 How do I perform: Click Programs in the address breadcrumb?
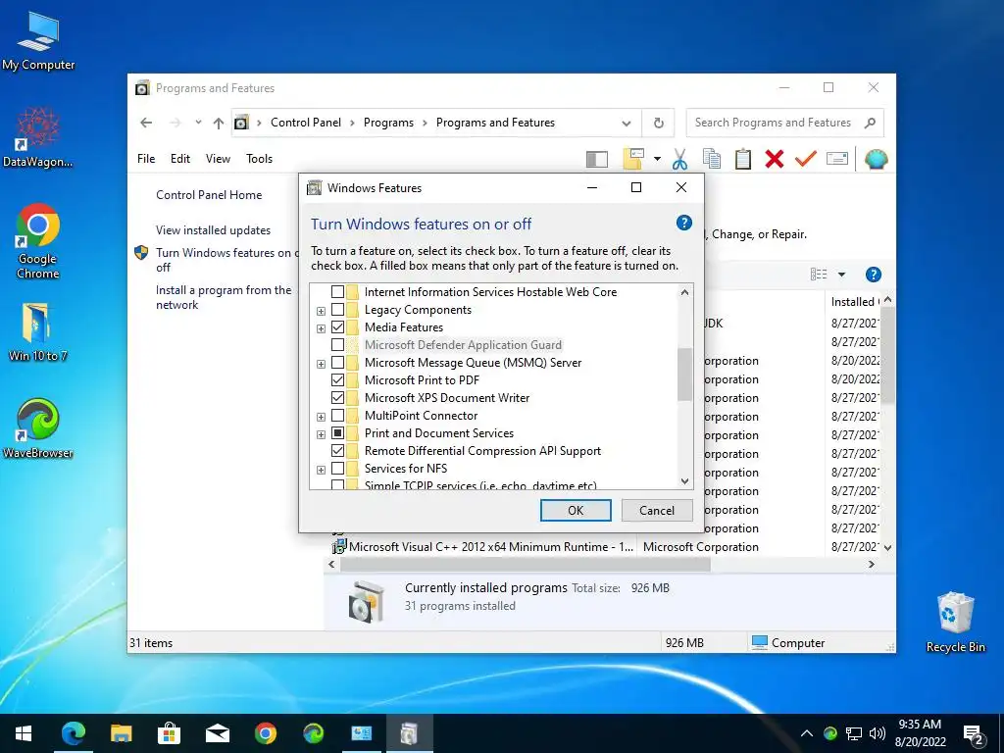(388, 123)
